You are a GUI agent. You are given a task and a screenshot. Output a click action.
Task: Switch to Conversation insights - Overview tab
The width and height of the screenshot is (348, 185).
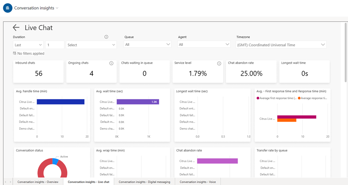[x=38, y=182]
